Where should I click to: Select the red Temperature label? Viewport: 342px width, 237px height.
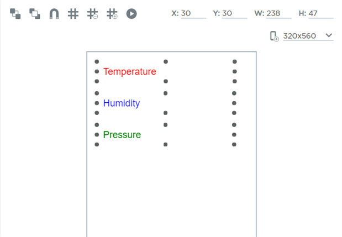pyautogui.click(x=130, y=72)
